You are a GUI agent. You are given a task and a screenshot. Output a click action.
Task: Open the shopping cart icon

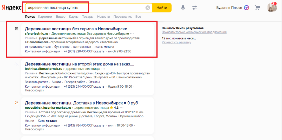click(x=257, y=8)
